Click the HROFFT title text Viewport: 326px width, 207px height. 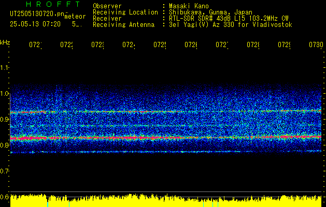click(53, 4)
